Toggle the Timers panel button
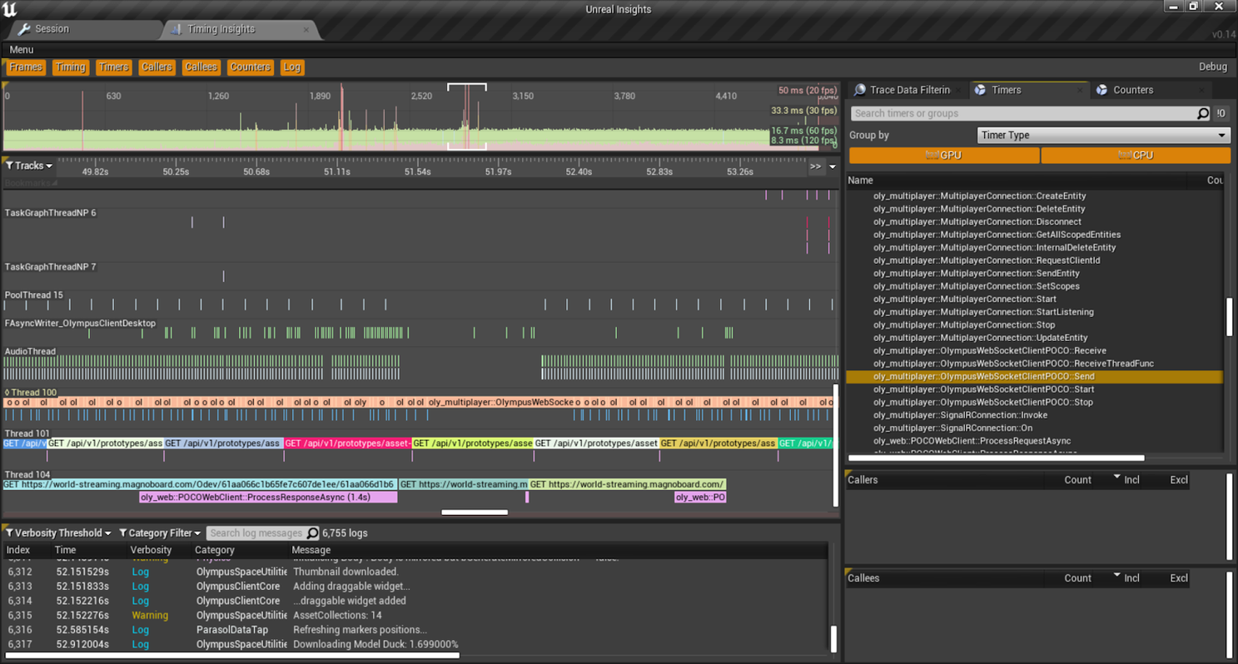The height and width of the screenshot is (664, 1238). coord(113,67)
